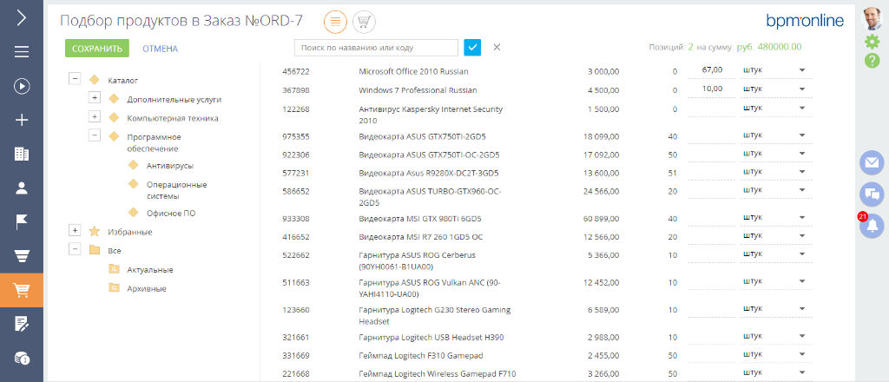Viewport: 889px width, 382px height.
Task: Open unit dropdown for Гарнитура Logitech USB Headset
Action: pyautogui.click(x=802, y=337)
